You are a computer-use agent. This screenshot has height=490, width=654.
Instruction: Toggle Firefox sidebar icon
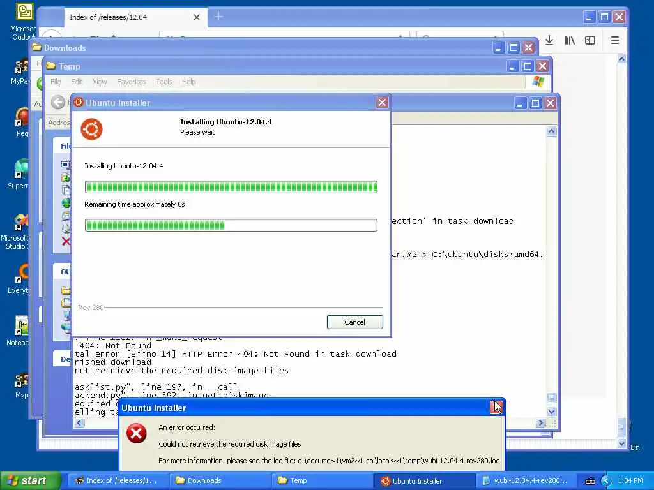pyautogui.click(x=589, y=40)
